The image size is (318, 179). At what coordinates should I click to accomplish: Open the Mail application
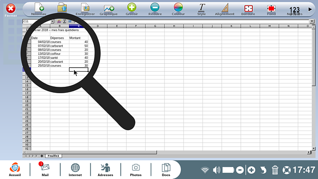tap(45, 169)
